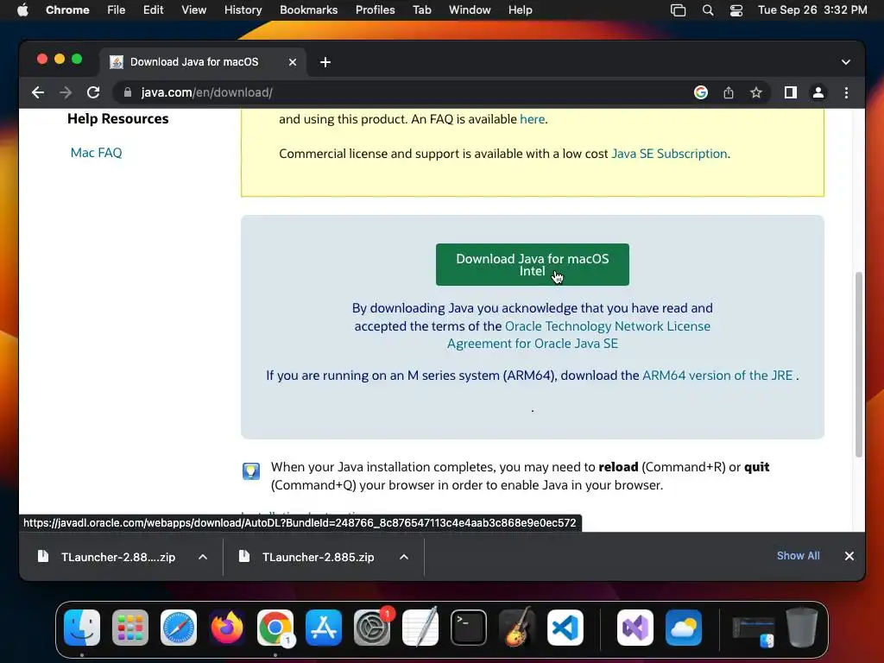Open a new tab with plus button
Viewport: 884px width, 663px height.
point(325,62)
